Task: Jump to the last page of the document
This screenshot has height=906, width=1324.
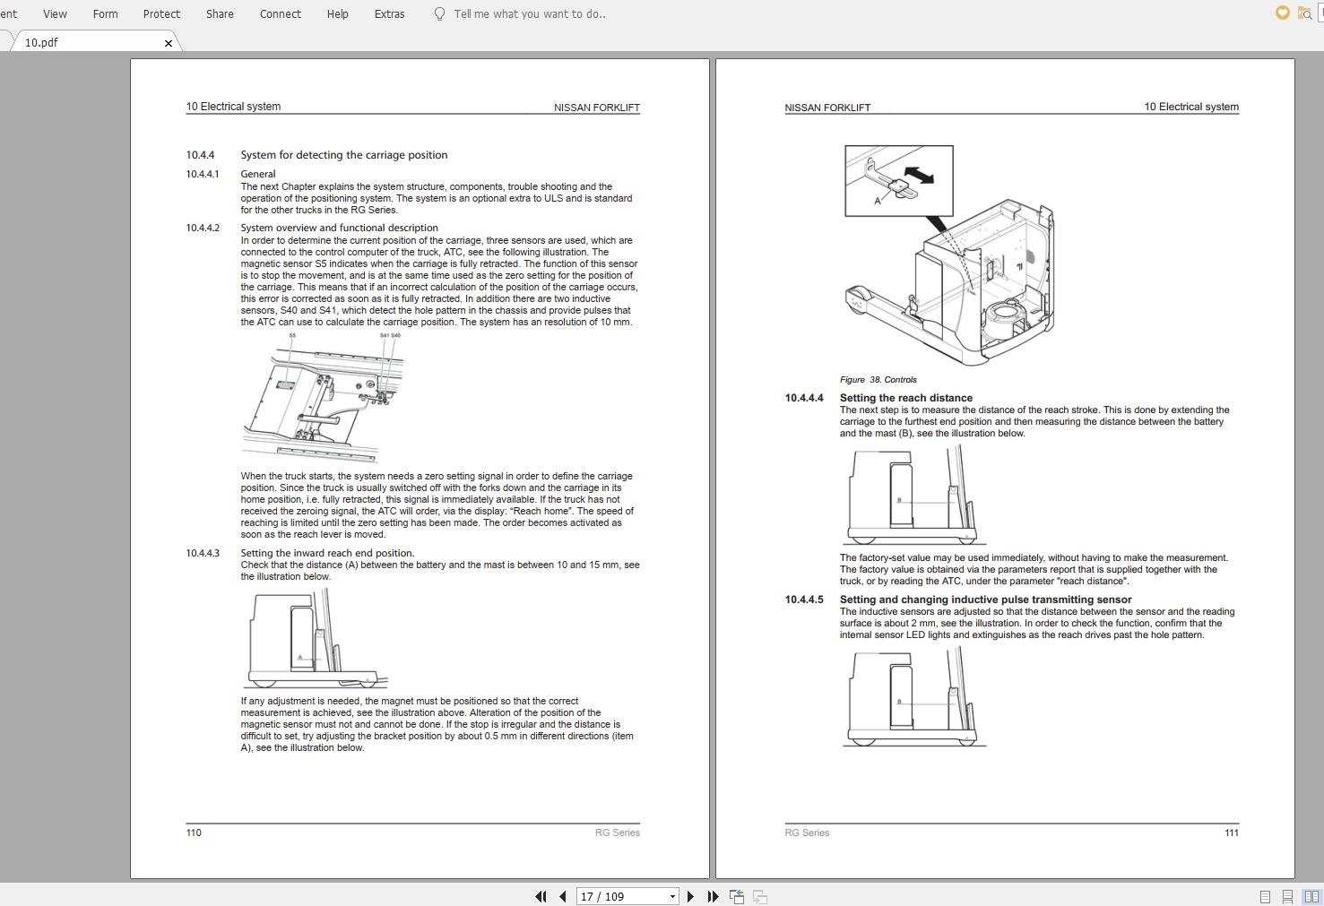Action: click(x=713, y=896)
